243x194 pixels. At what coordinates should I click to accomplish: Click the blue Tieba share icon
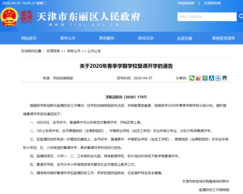(218, 78)
